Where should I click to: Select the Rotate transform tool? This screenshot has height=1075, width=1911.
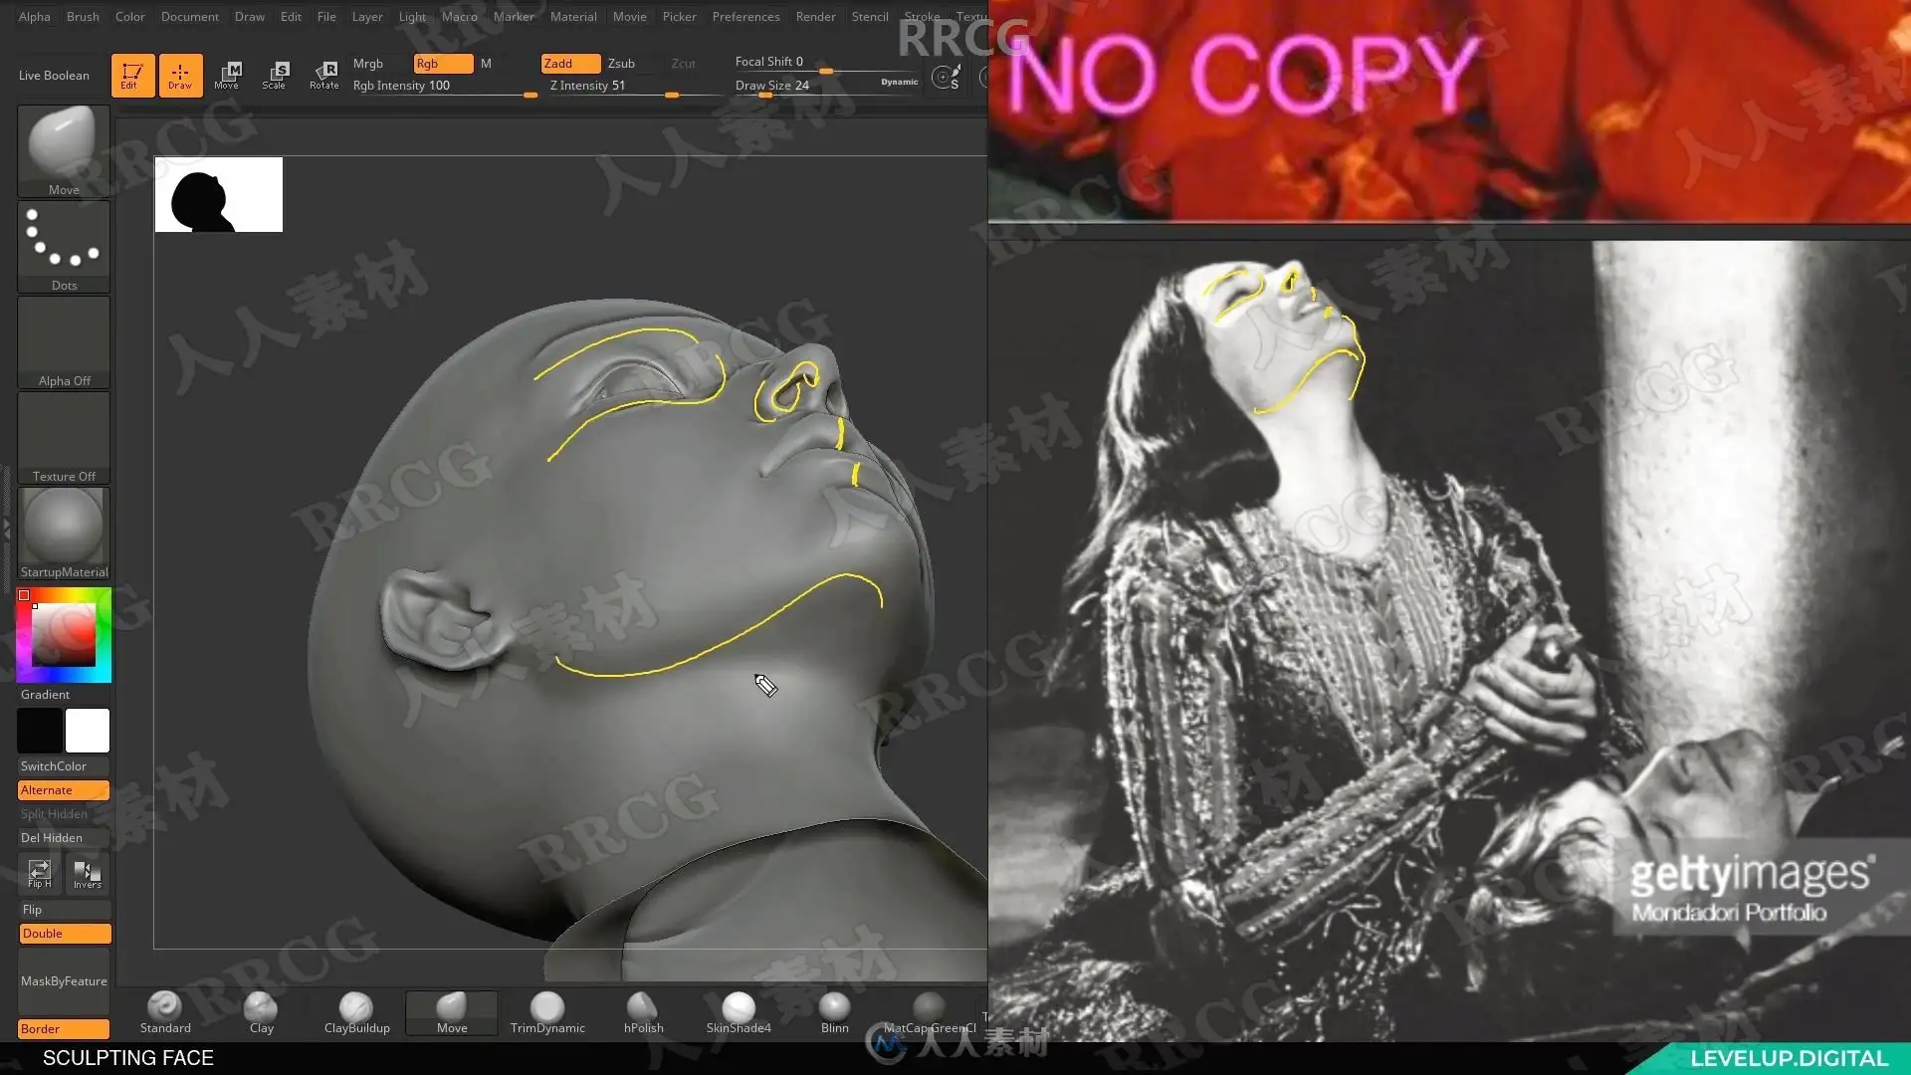(x=323, y=75)
